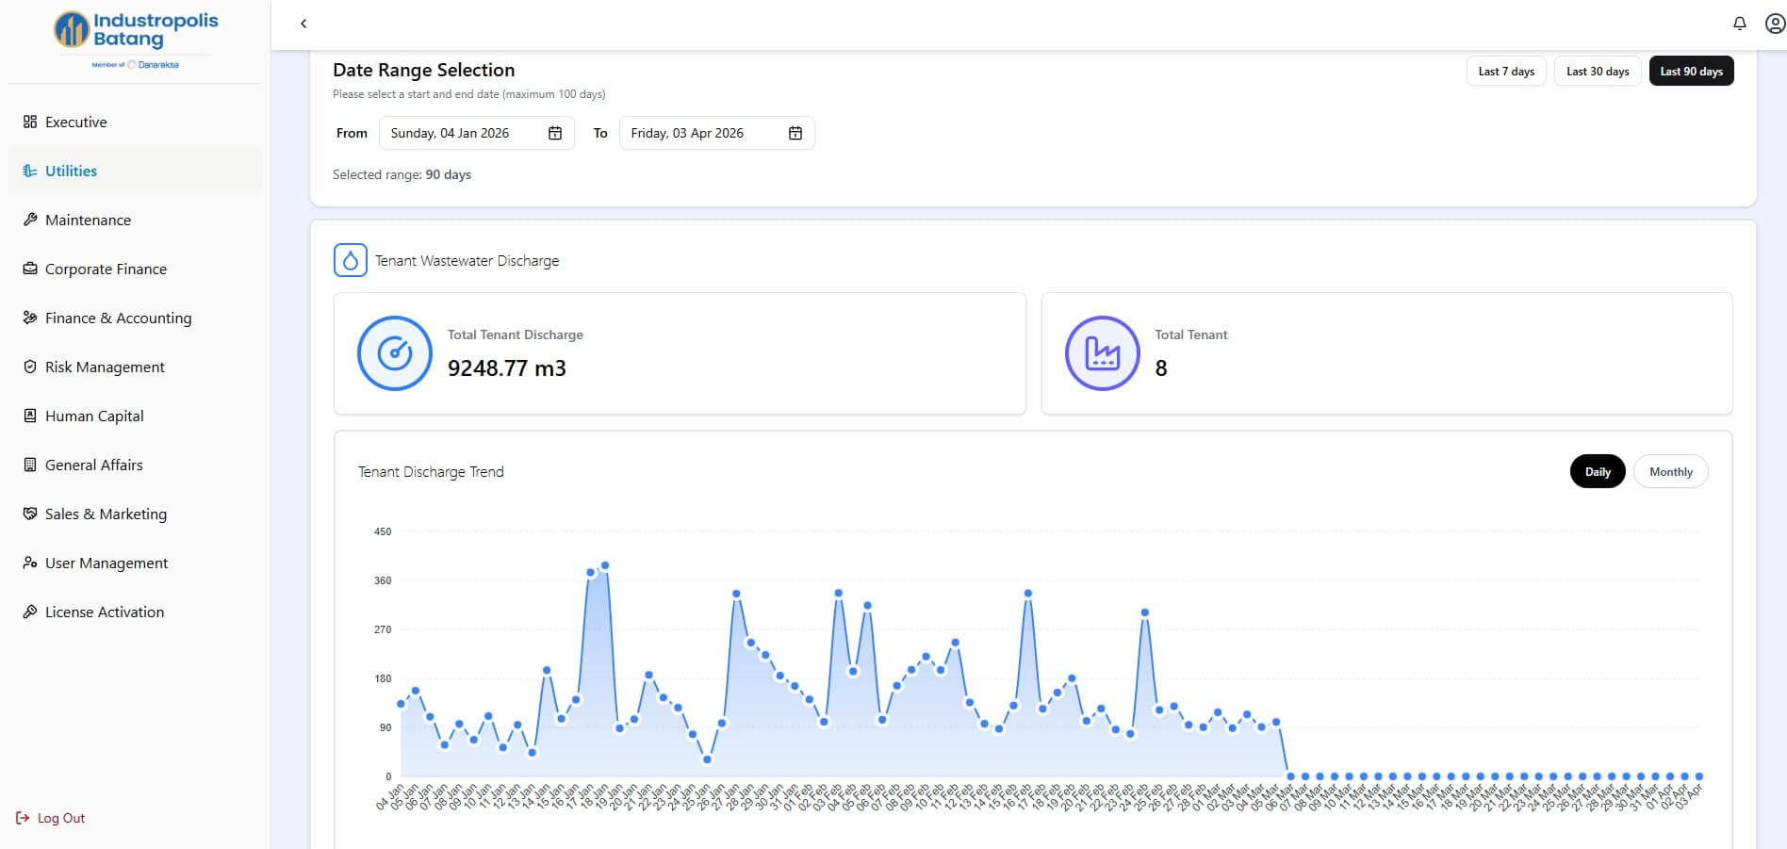Click the From date field Sunday, 04 Jan 2026
This screenshot has width=1787, height=849.
[x=477, y=133]
